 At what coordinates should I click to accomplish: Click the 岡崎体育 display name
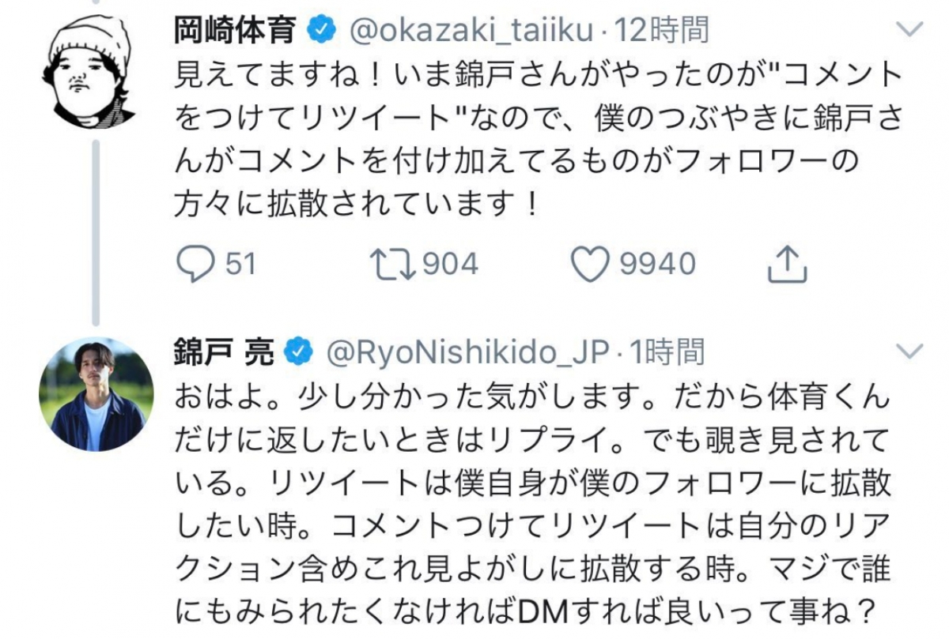pos(236,31)
